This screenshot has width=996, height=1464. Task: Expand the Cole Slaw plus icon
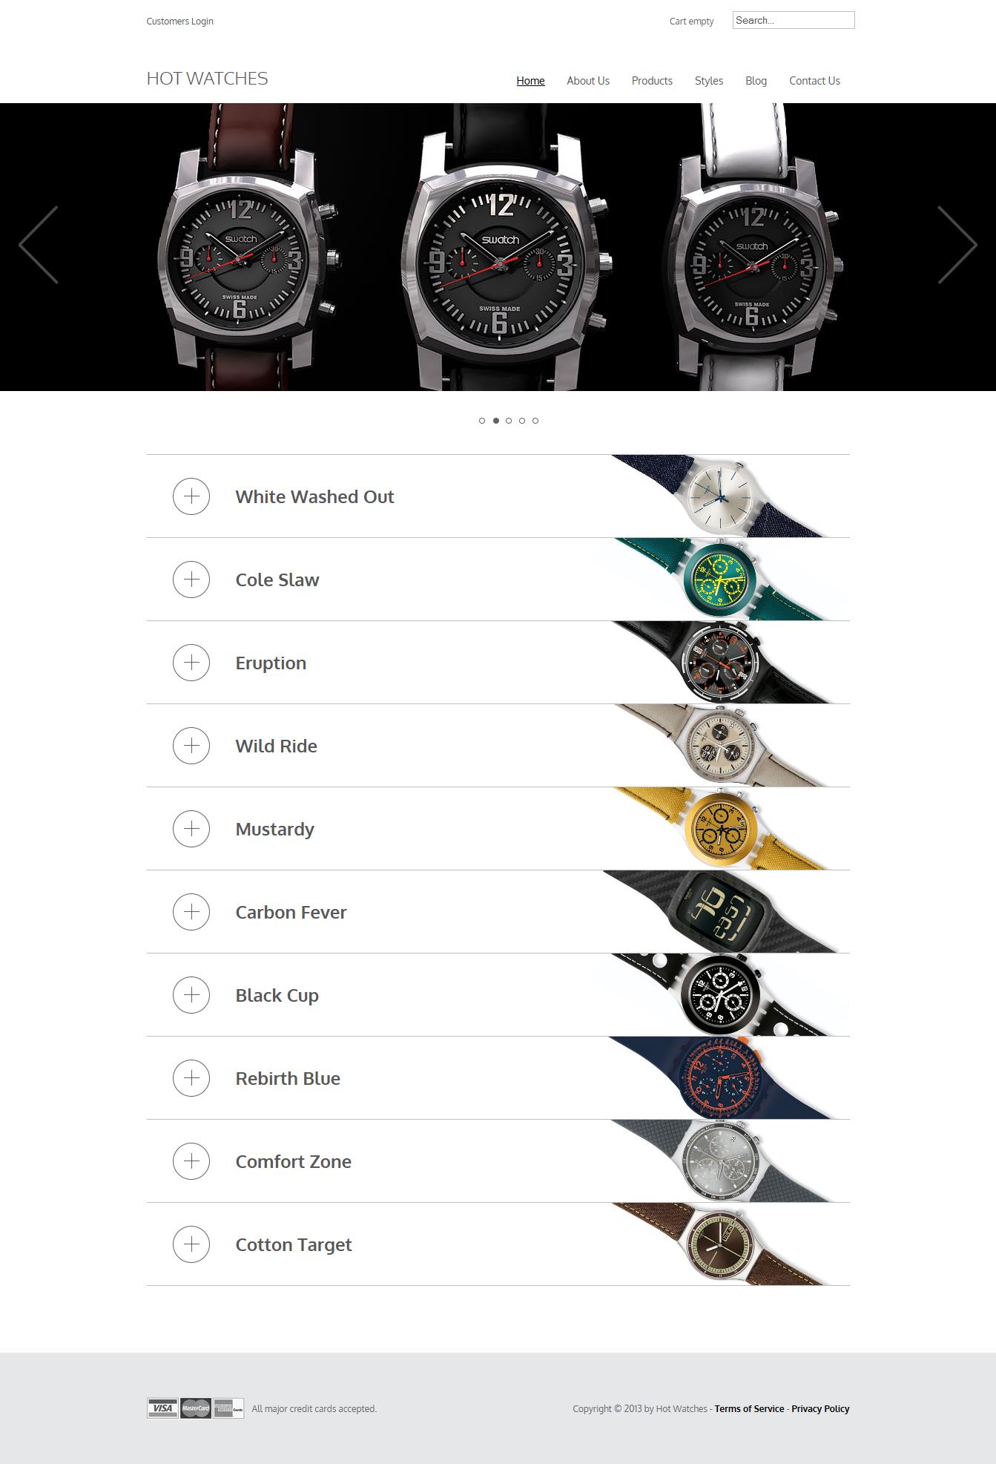(191, 580)
